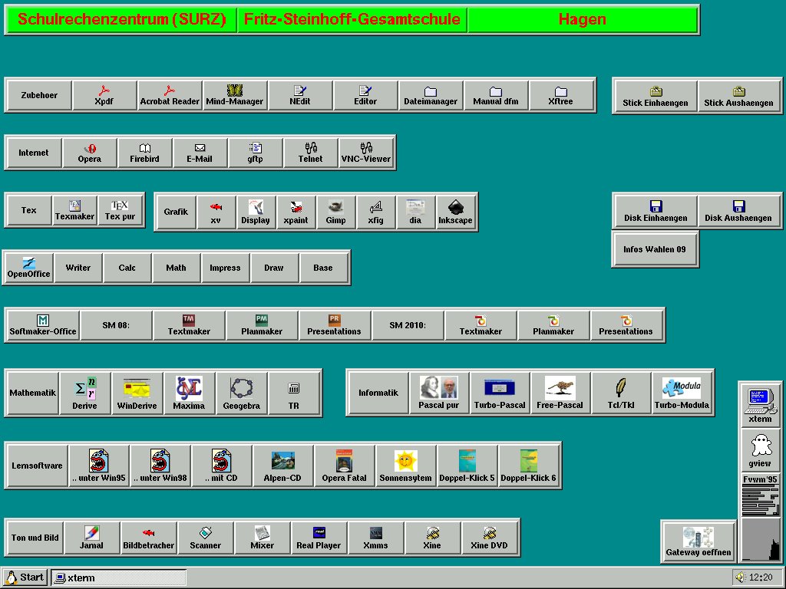Launch xv image viewer
This screenshot has height=589, width=786.
coord(216,212)
